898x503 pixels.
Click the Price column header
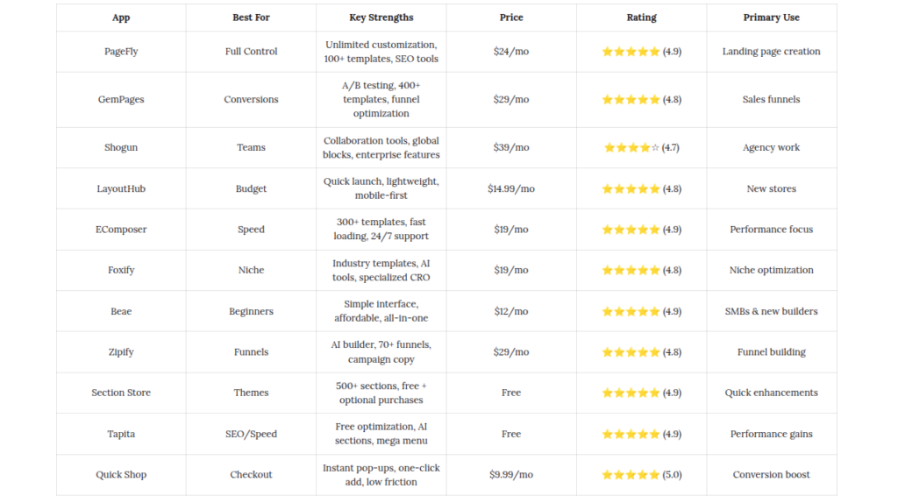[x=511, y=18]
